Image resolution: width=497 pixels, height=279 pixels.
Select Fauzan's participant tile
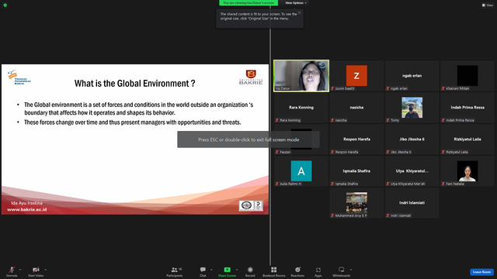pos(301,139)
